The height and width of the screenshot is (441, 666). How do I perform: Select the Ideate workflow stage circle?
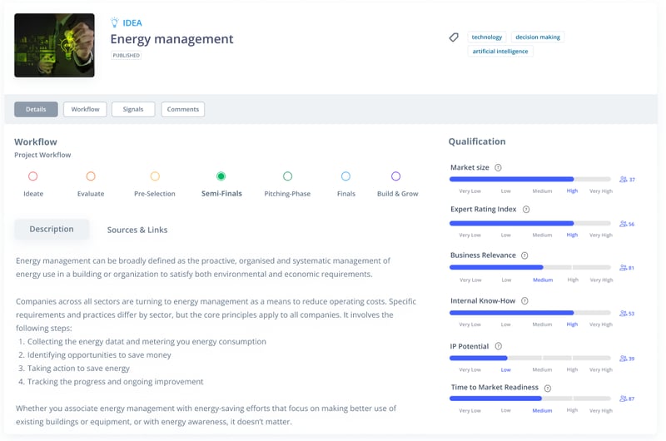33,176
